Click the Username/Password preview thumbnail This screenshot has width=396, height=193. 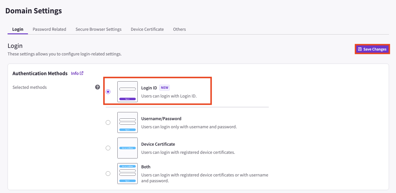(128, 122)
